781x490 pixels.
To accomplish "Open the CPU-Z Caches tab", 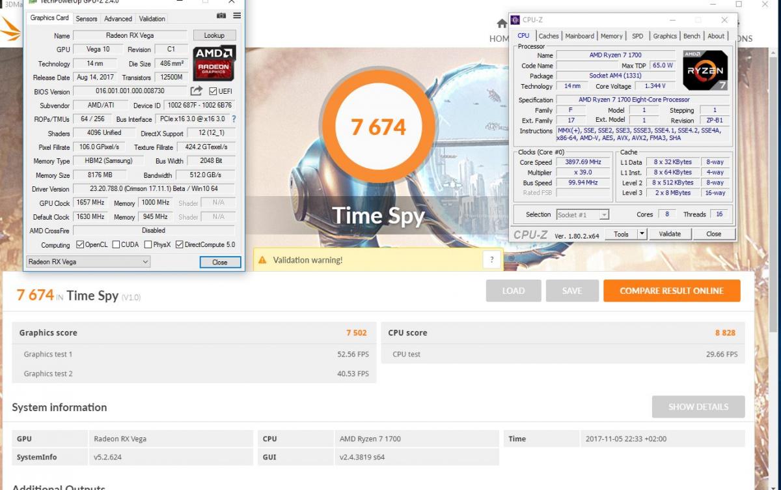I will click(549, 36).
